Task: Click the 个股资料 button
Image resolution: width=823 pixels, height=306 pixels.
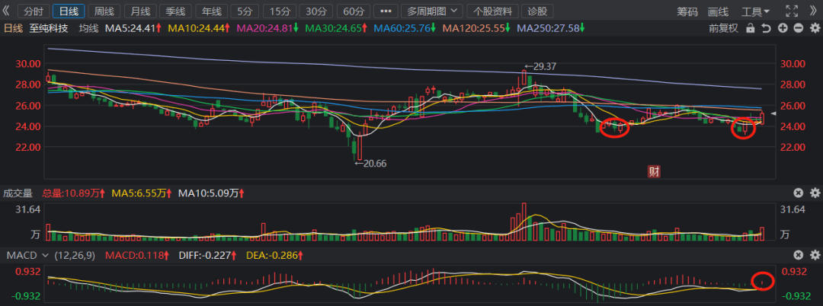Action: [492, 11]
